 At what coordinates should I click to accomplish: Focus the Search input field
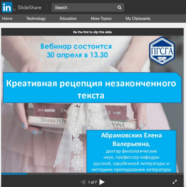pos(88,7)
